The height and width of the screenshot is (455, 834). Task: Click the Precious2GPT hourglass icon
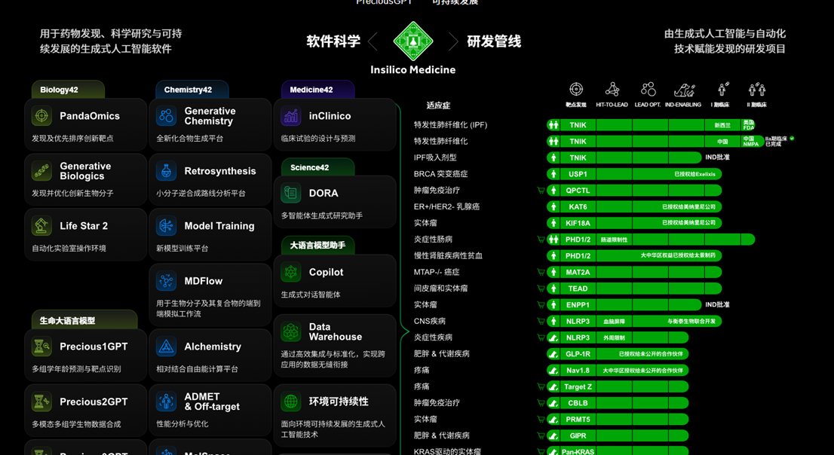click(41, 402)
